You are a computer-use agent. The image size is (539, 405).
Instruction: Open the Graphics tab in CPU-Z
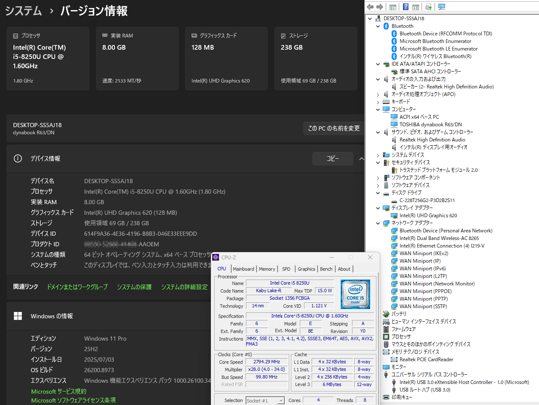pos(307,269)
